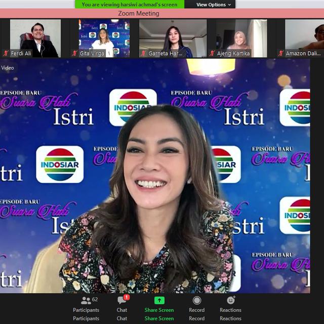Click the Record label text
This screenshot has width=324, height=324.
197,310
